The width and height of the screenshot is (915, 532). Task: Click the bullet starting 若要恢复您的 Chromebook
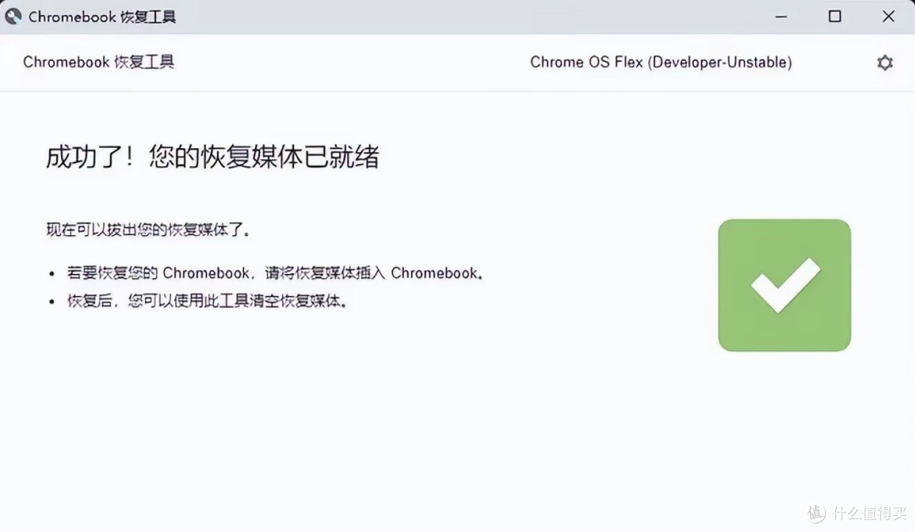[x=274, y=272]
